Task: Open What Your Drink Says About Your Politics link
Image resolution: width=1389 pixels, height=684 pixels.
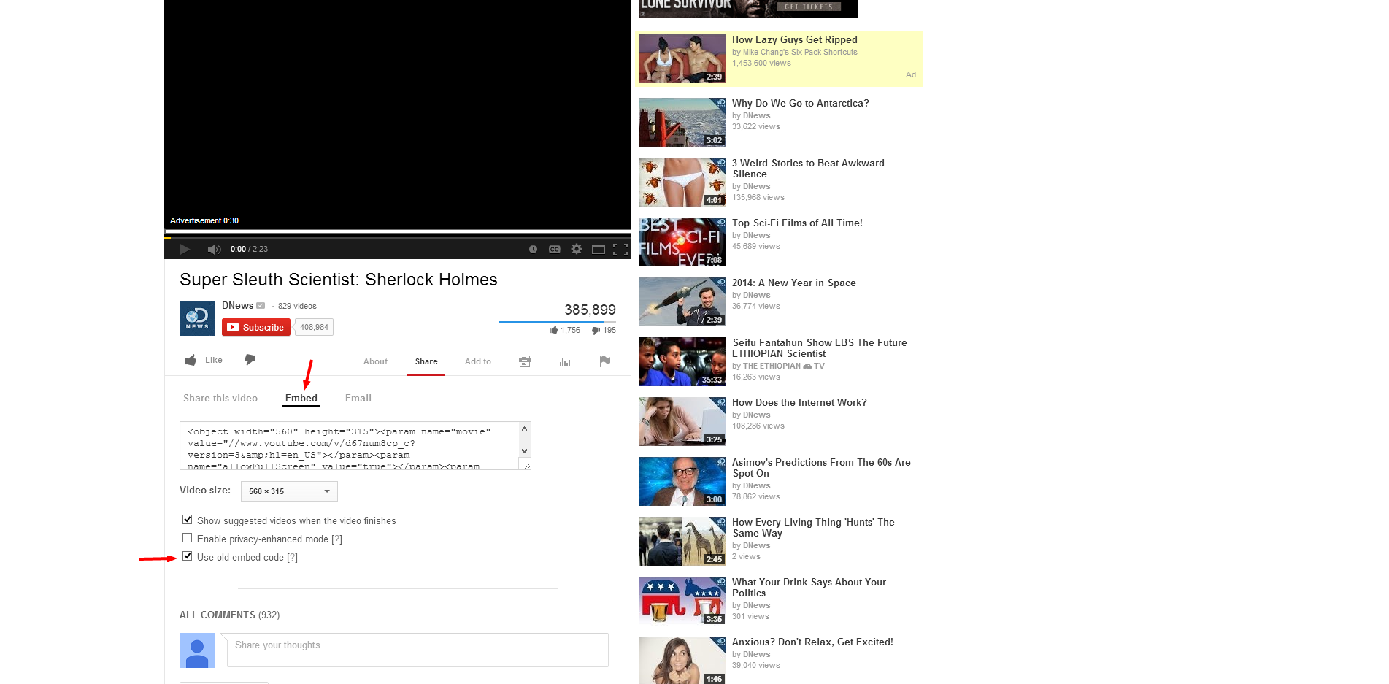Action: coord(809,587)
